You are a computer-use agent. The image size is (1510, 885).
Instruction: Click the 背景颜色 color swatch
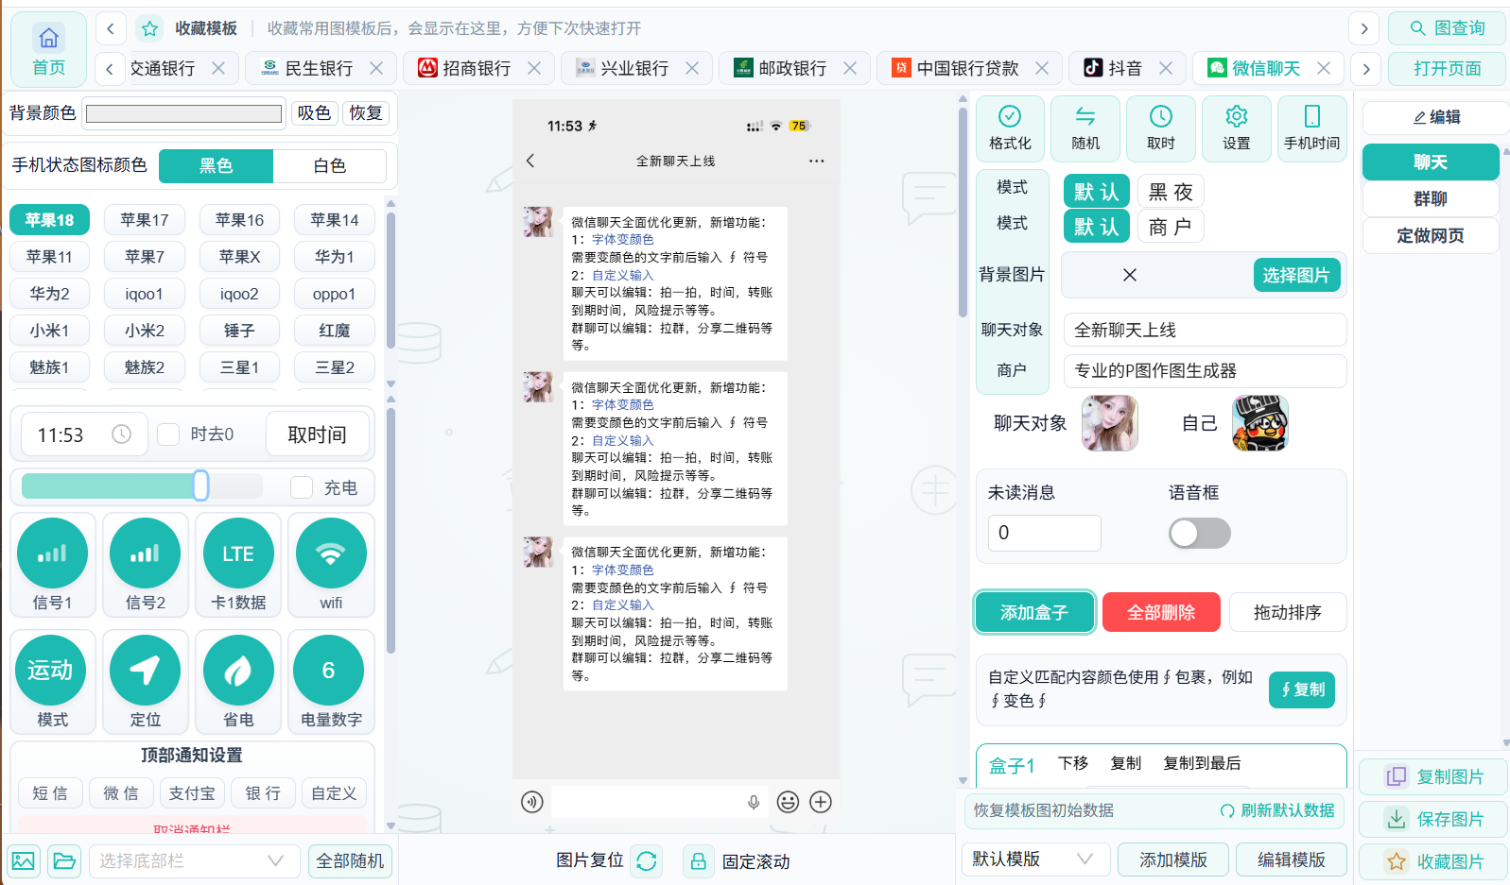[x=183, y=114]
